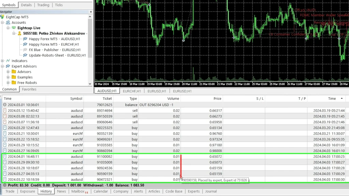The image size is (349, 196).
Task: Click the Indicators chart icon
Action: (8, 61)
